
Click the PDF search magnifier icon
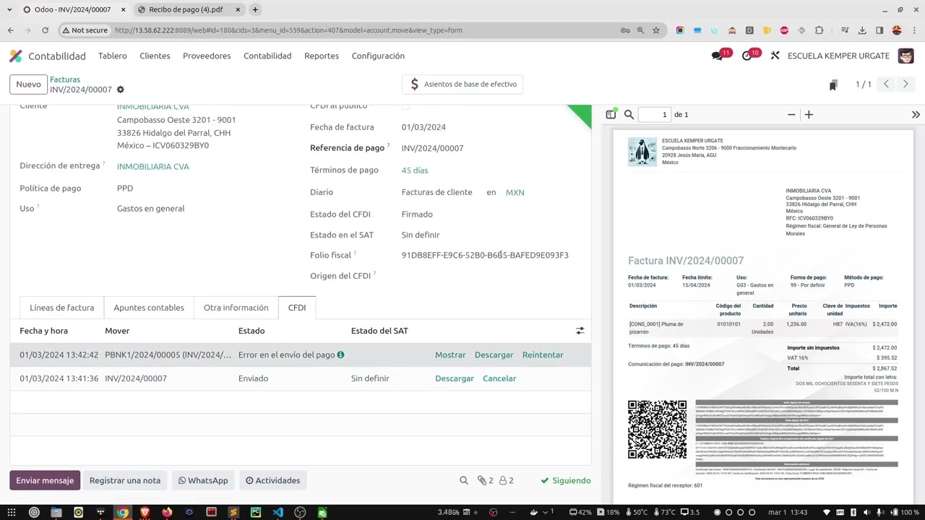pos(629,115)
